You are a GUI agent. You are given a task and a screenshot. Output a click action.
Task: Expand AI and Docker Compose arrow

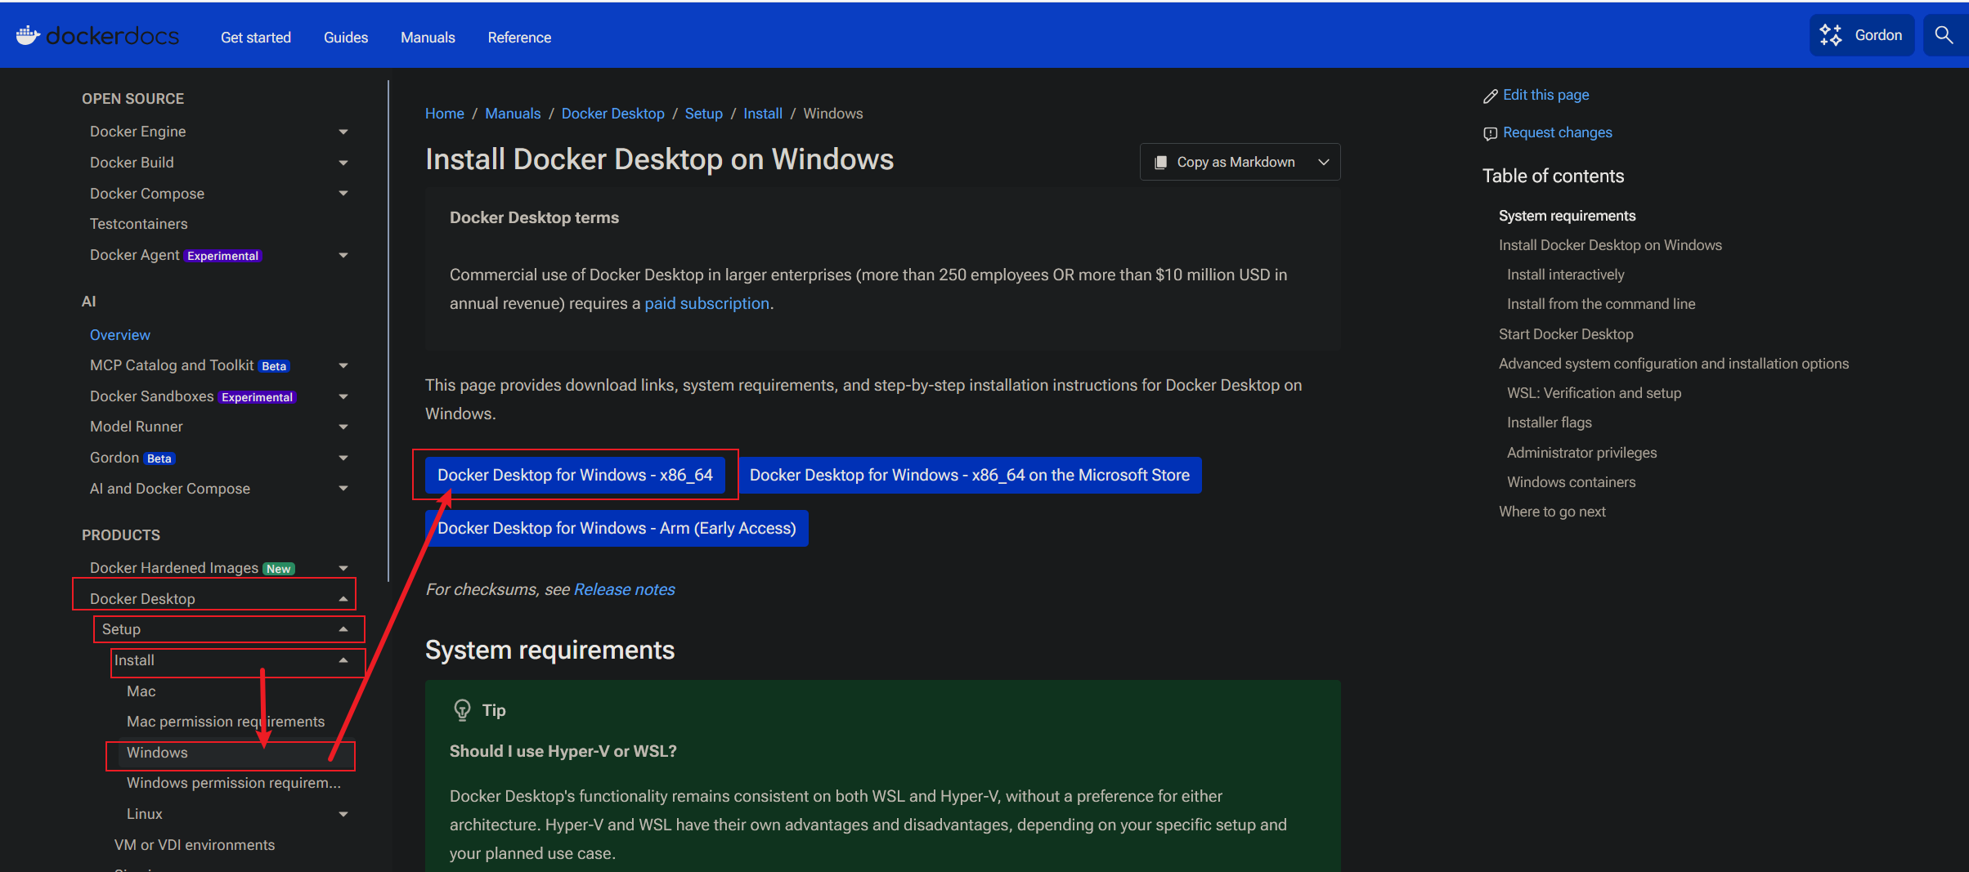(343, 489)
